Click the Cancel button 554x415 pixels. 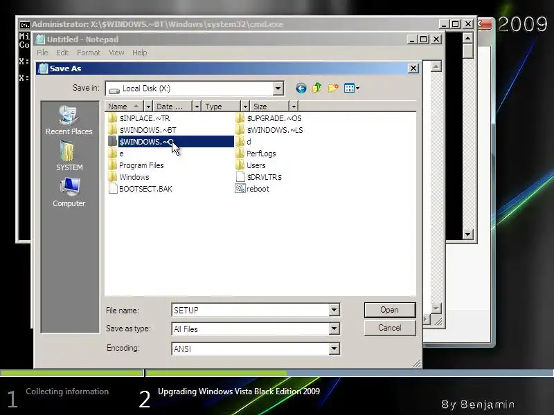coord(390,328)
